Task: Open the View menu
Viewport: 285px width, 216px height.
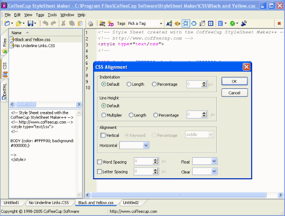Action: coord(28,15)
